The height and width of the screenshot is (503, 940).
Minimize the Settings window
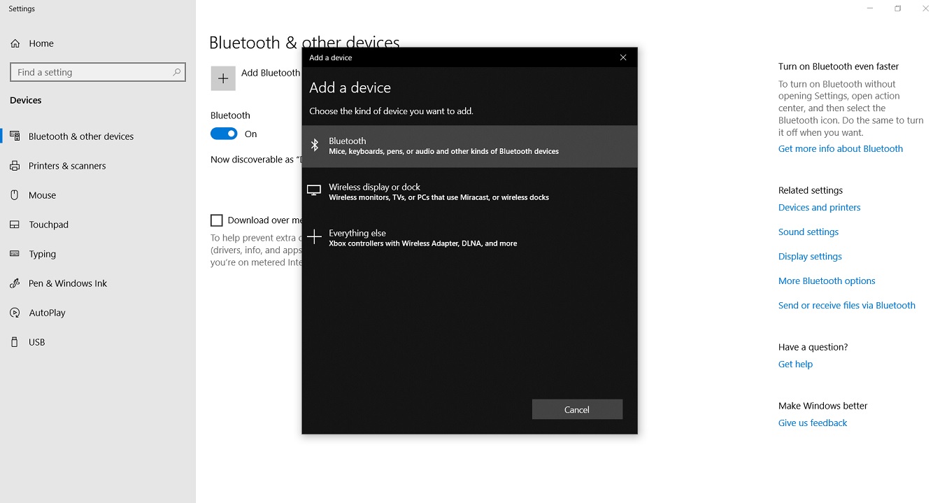click(871, 8)
